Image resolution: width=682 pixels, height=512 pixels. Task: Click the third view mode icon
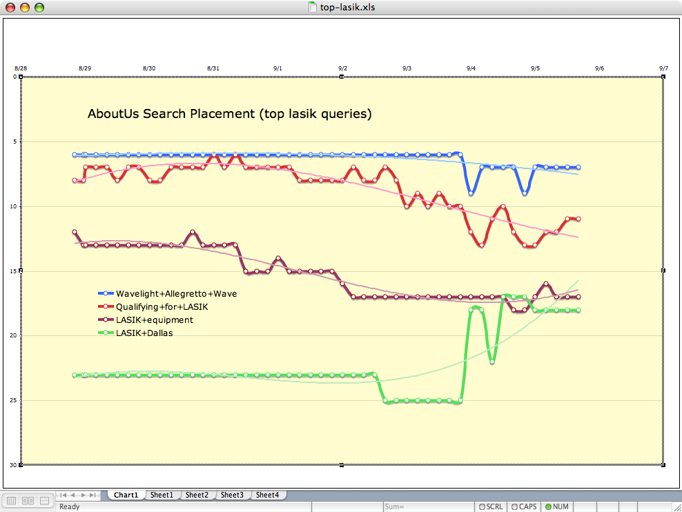pyautogui.click(x=45, y=500)
